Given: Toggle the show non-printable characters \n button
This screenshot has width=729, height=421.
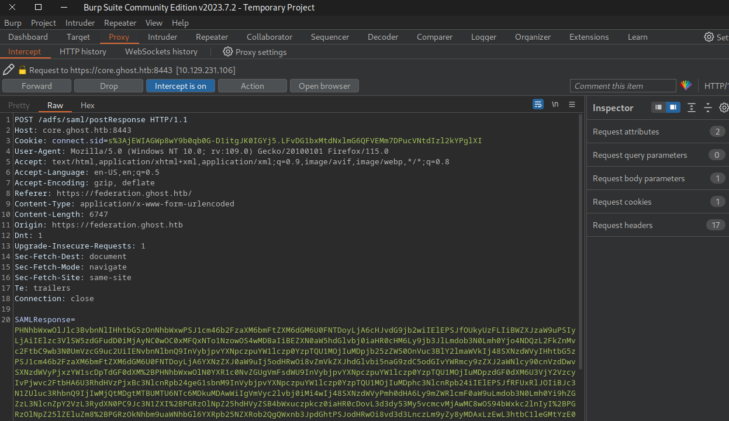Looking at the screenshot, I should click(555, 105).
